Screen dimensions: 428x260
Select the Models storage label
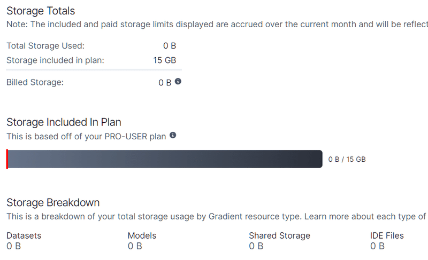(x=142, y=235)
